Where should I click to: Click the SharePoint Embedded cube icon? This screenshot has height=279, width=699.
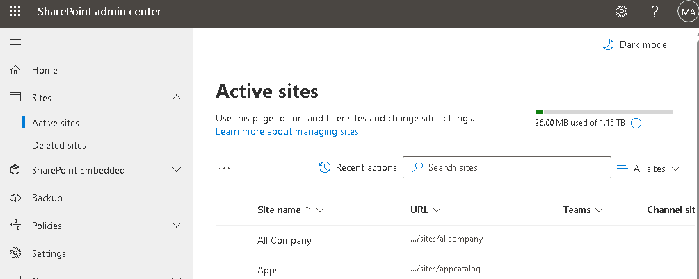coord(15,170)
